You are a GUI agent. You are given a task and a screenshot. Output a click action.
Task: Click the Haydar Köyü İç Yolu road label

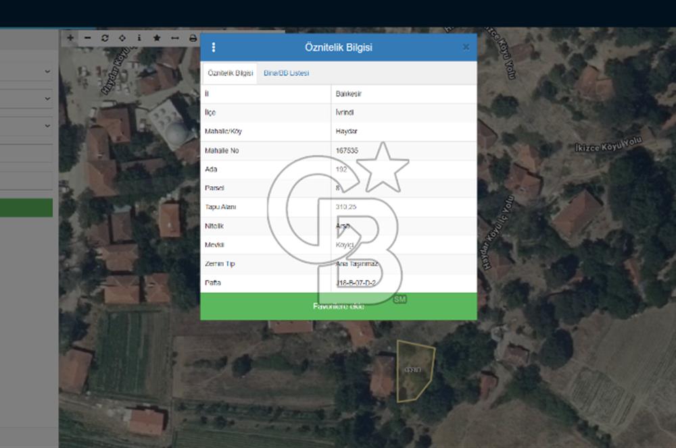tap(498, 232)
